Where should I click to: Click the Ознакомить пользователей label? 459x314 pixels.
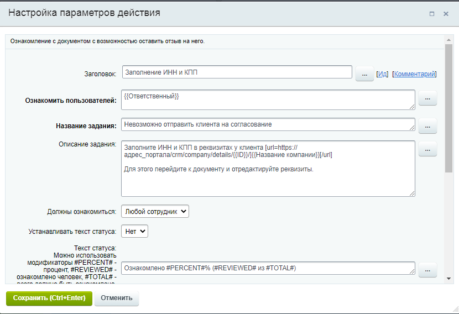coord(71,101)
